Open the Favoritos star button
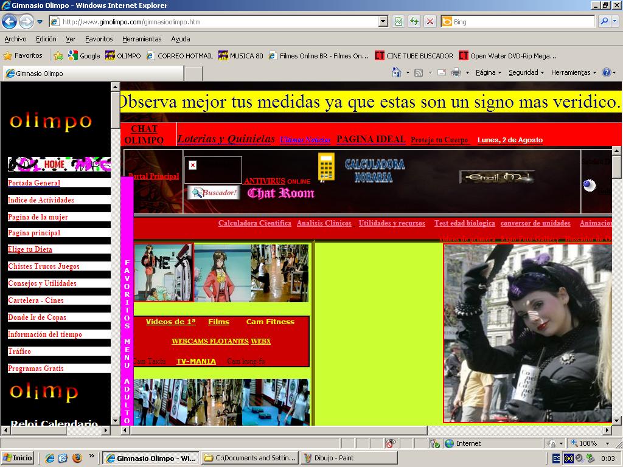Screen dimensions: 623x467 click(23, 55)
